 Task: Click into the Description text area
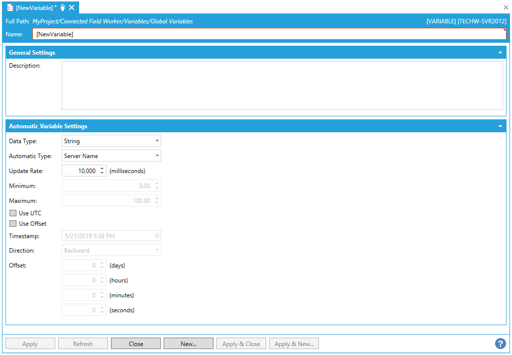click(282, 86)
